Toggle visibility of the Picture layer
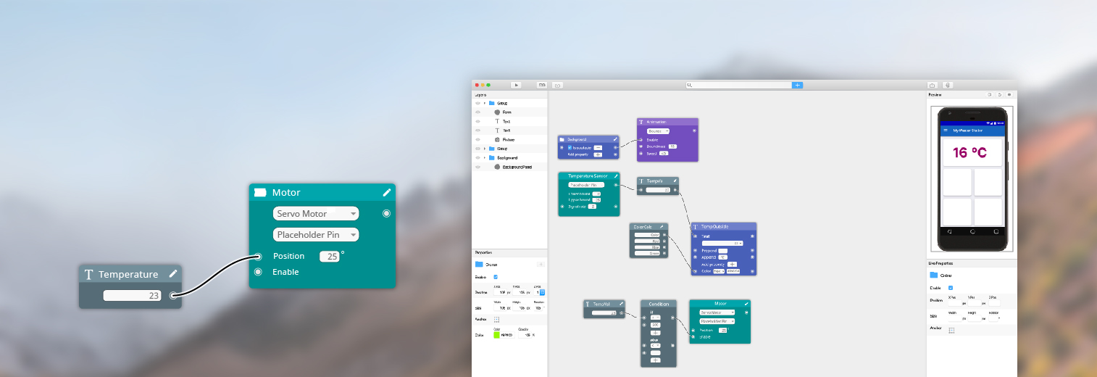This screenshot has width=1097, height=377. (477, 139)
